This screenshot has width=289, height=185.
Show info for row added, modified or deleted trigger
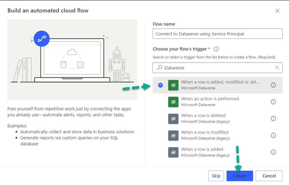tap(273, 85)
